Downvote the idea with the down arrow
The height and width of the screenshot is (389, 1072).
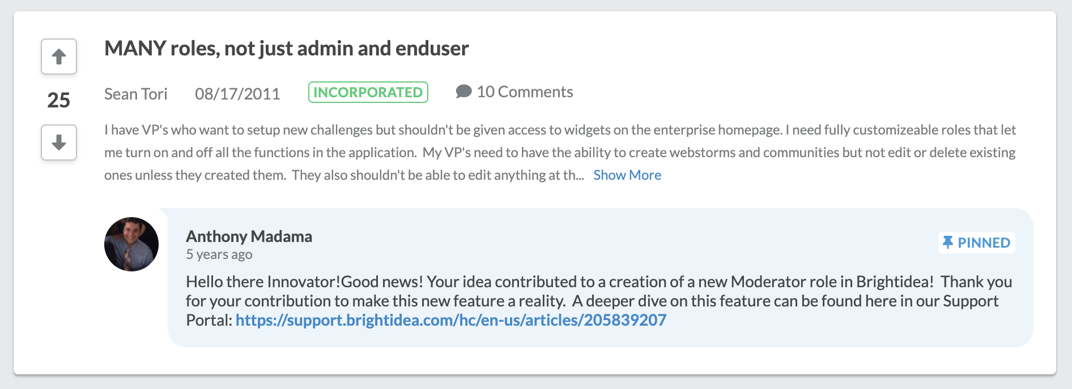pyautogui.click(x=59, y=142)
